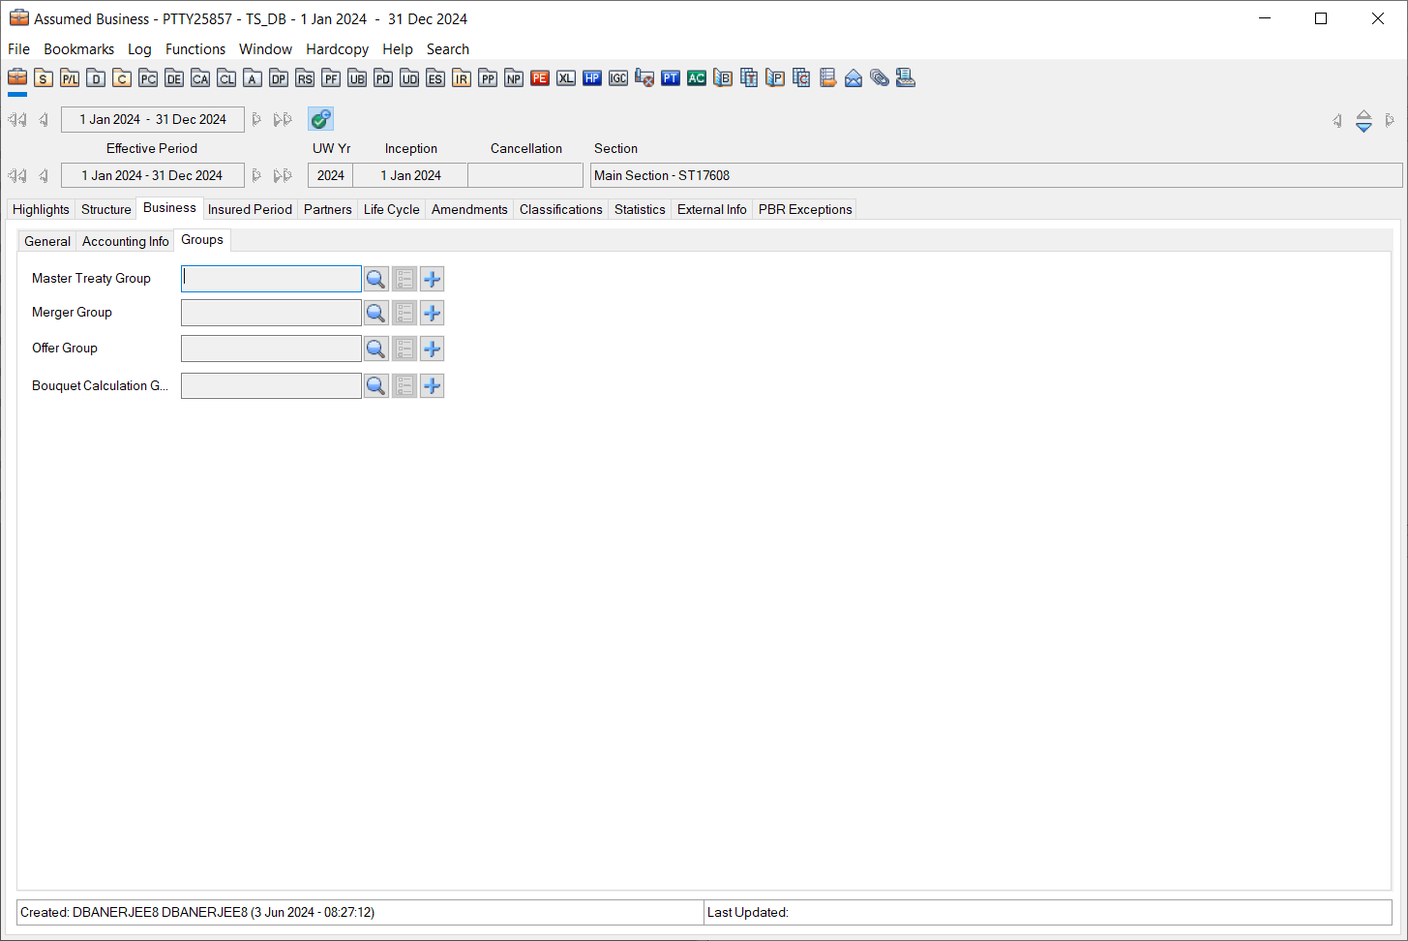Open the PBR Exceptions tab
The image size is (1408, 941).
(804, 209)
